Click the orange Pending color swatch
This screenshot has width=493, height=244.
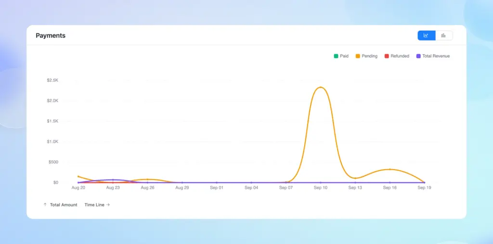358,56
